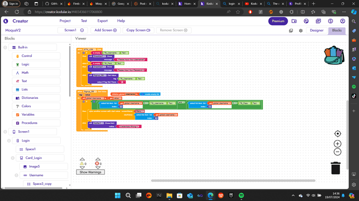Click the MoquaV2 project name
Viewport: 359px width, 201px height.
(13, 31)
